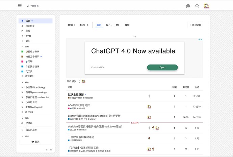This screenshot has height=157, width=233.
Task: Close the ChatGPT advertisement
Action: (202, 40)
